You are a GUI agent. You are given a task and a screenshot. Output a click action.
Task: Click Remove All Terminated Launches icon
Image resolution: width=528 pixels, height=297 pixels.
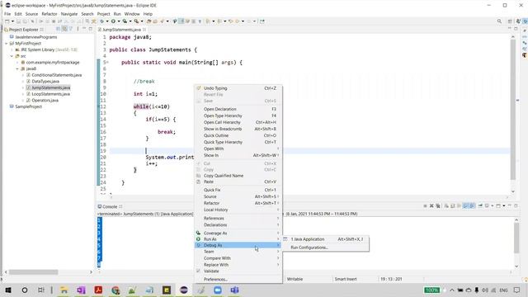coord(438,205)
